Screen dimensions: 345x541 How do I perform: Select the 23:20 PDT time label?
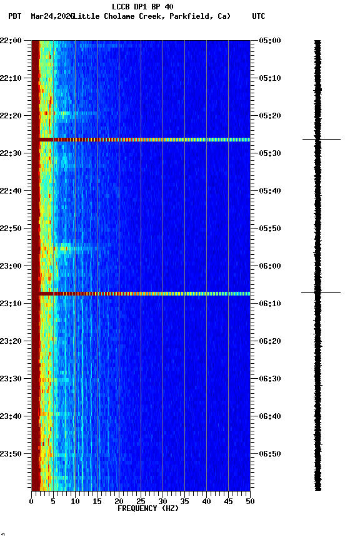tap(11, 341)
